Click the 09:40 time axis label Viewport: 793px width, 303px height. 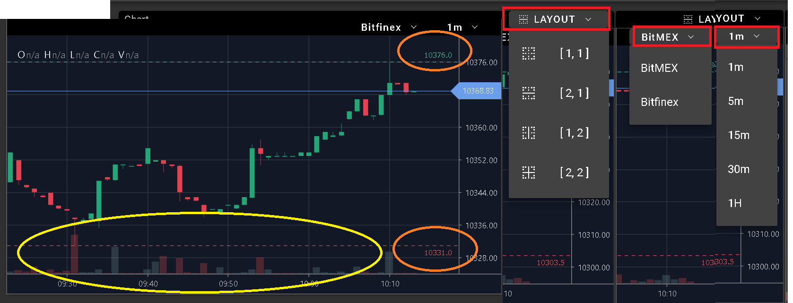148,284
